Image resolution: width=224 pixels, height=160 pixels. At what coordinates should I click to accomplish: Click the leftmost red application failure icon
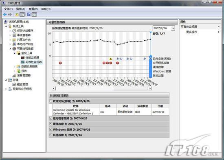[x=60, y=63]
